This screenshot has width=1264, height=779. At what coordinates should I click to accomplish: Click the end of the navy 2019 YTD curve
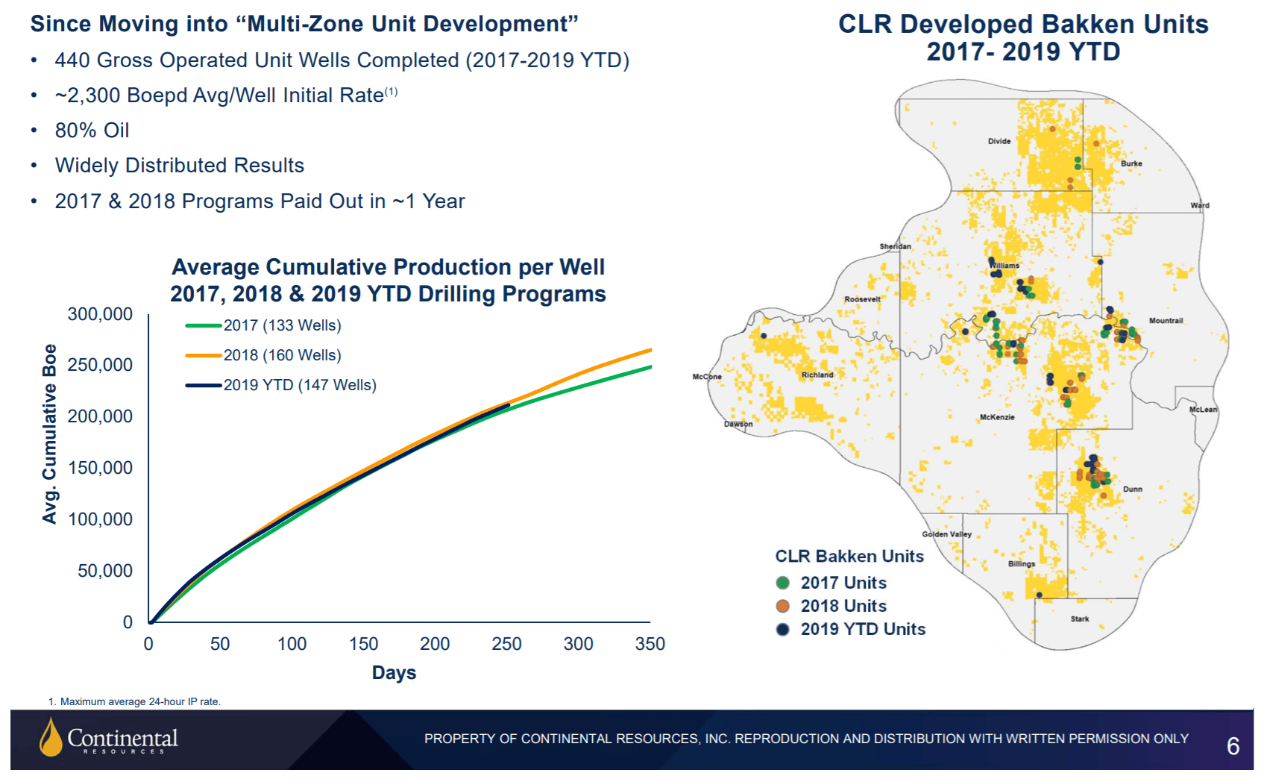pyautogui.click(x=508, y=405)
